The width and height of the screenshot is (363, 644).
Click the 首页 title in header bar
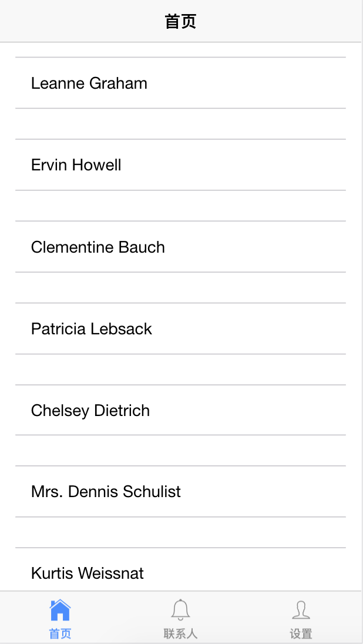tap(180, 22)
